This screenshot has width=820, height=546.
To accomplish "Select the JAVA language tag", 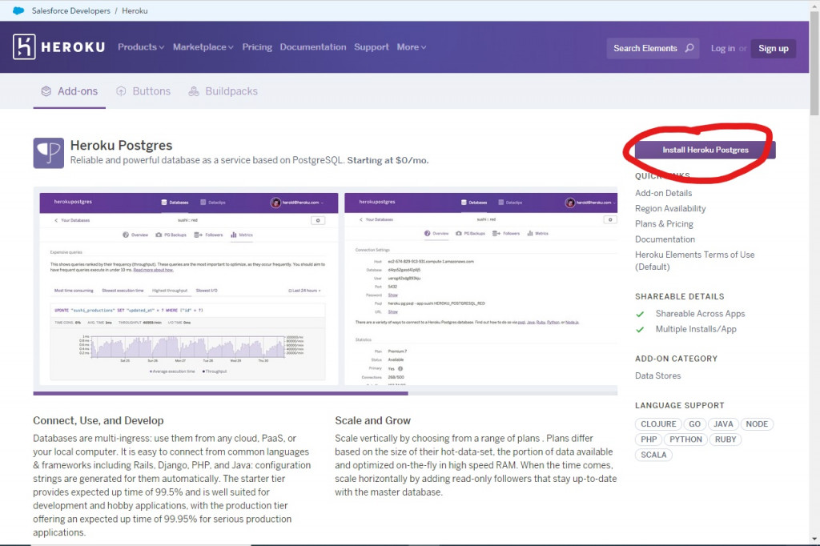I will [723, 424].
